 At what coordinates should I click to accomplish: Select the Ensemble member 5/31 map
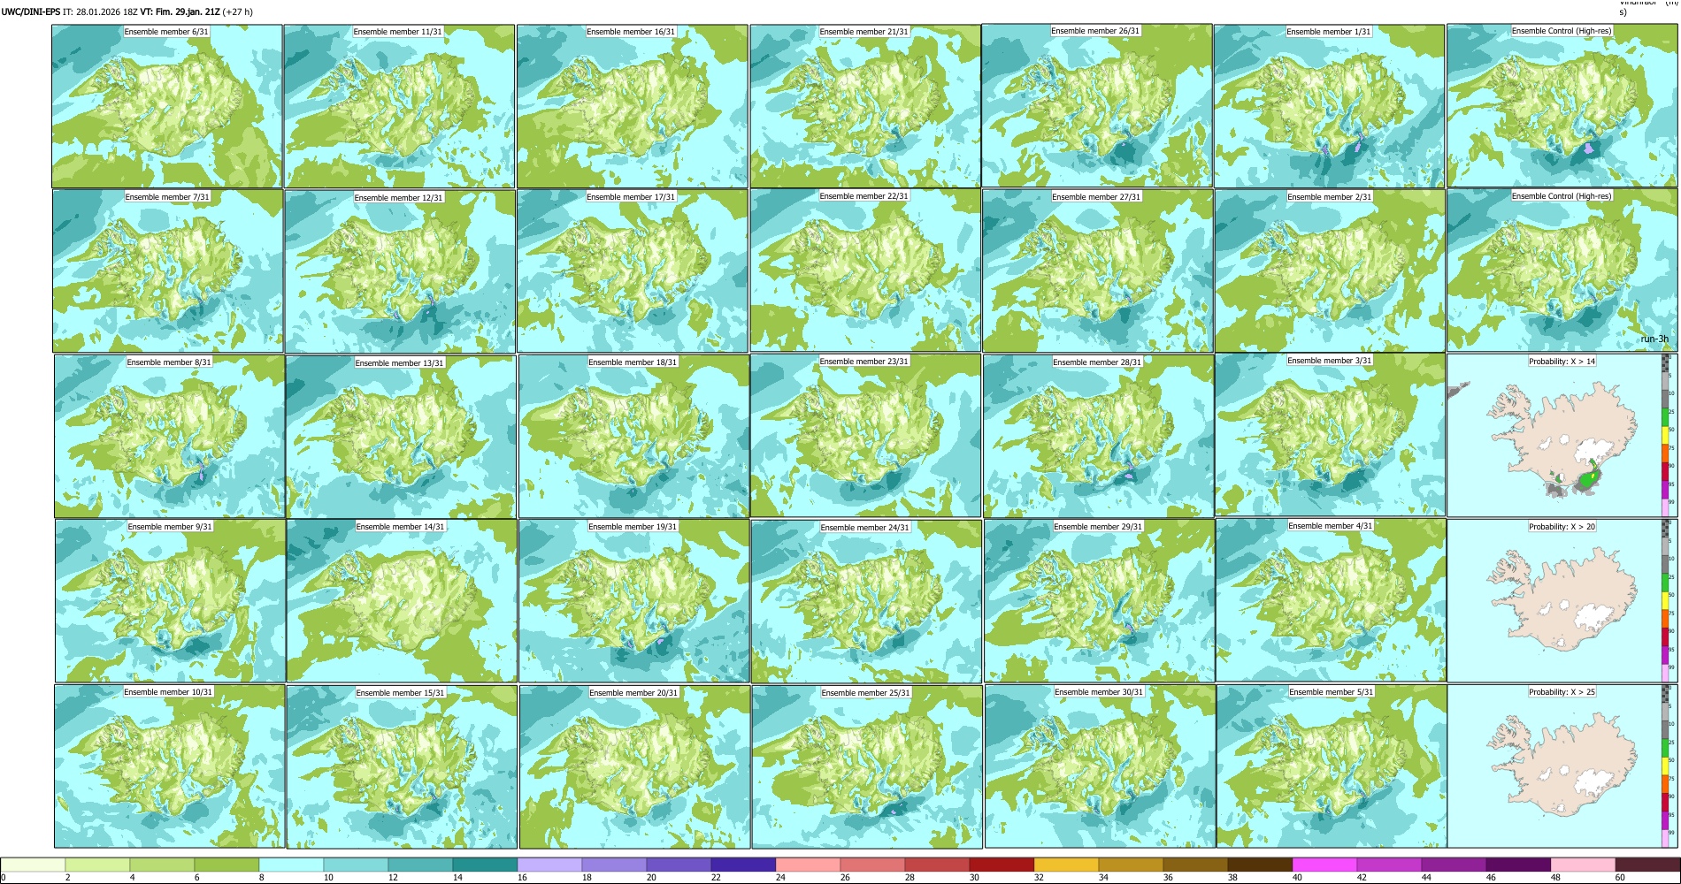tap(1332, 766)
